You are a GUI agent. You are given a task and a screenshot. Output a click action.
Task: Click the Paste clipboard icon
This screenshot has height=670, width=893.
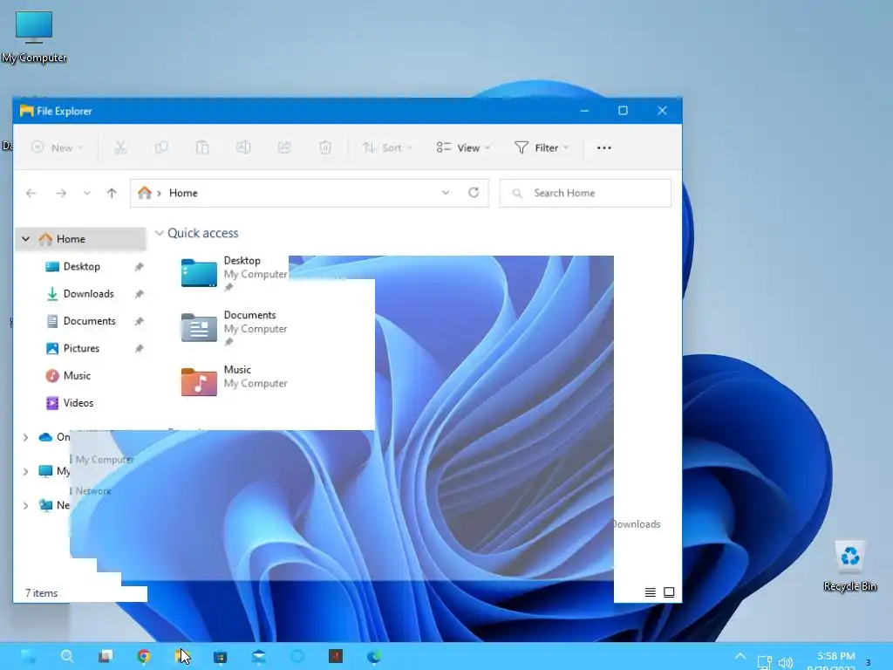tap(202, 147)
